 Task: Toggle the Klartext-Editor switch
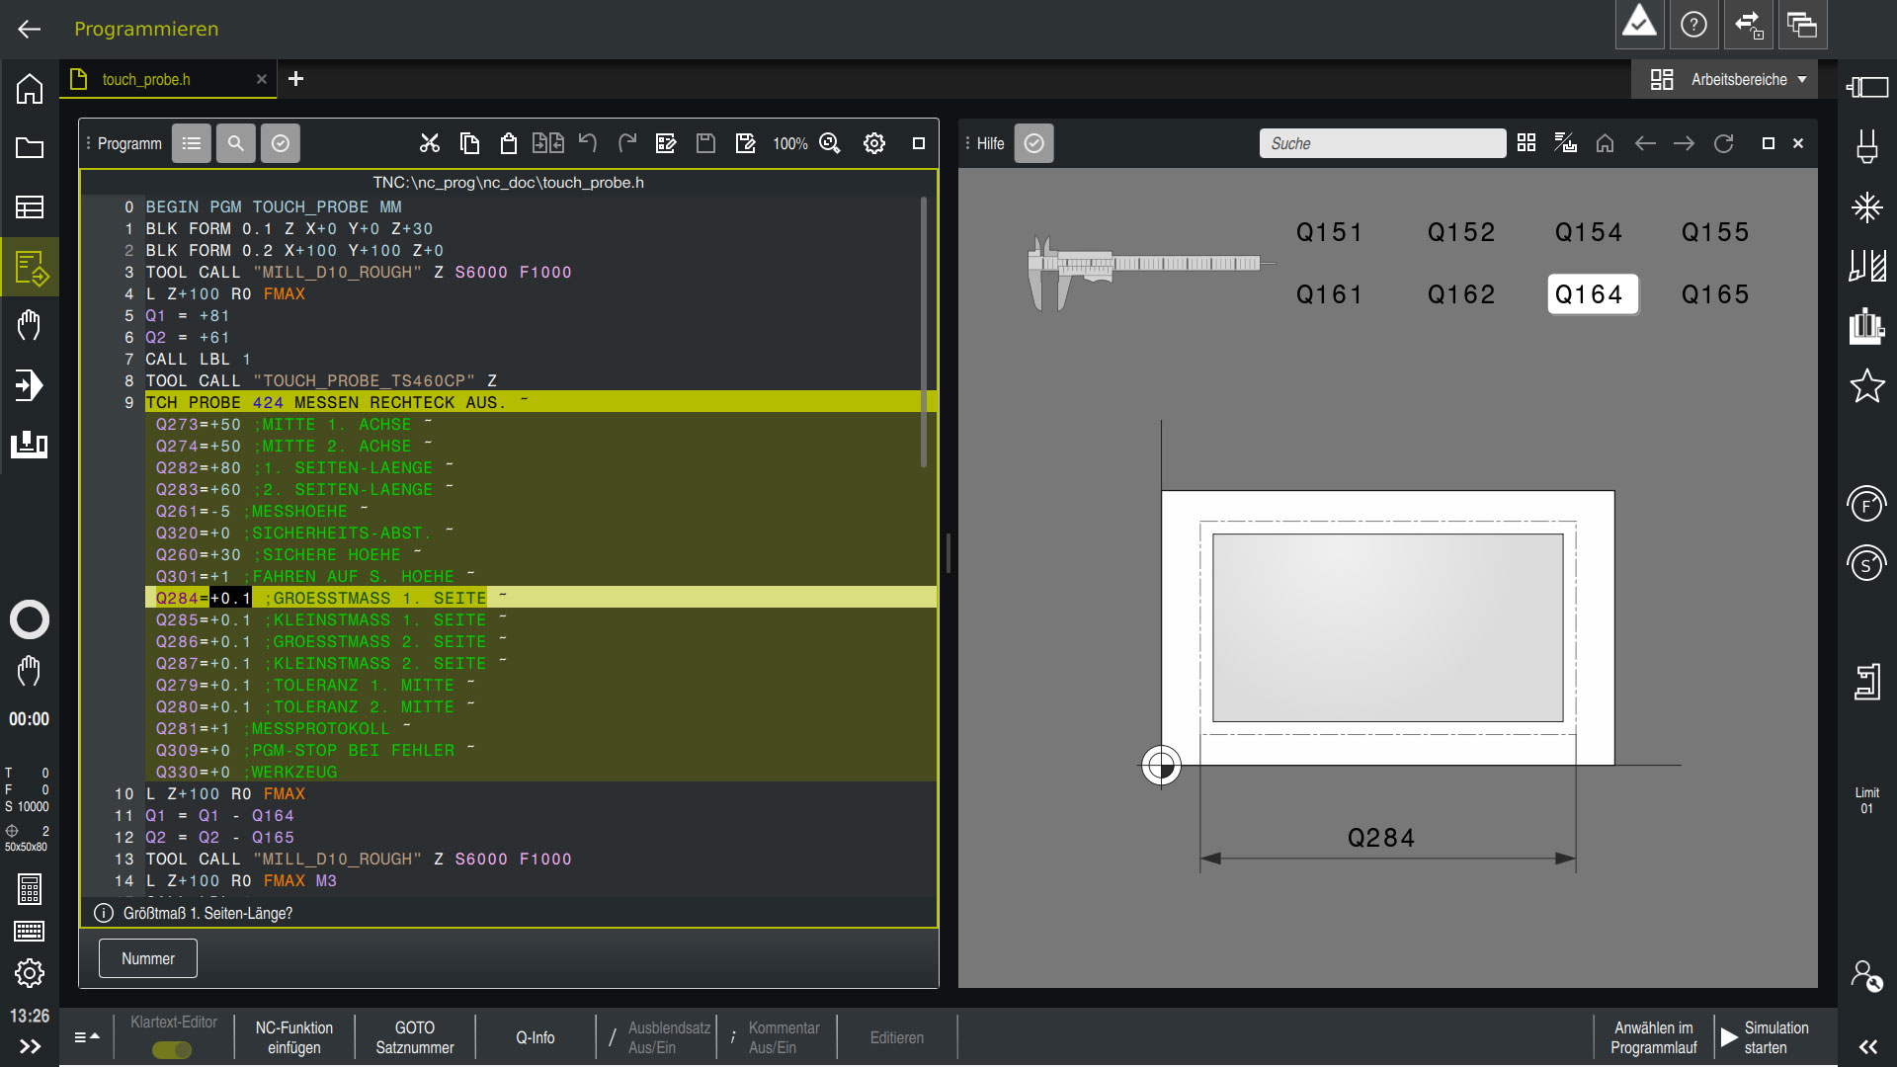click(173, 1049)
